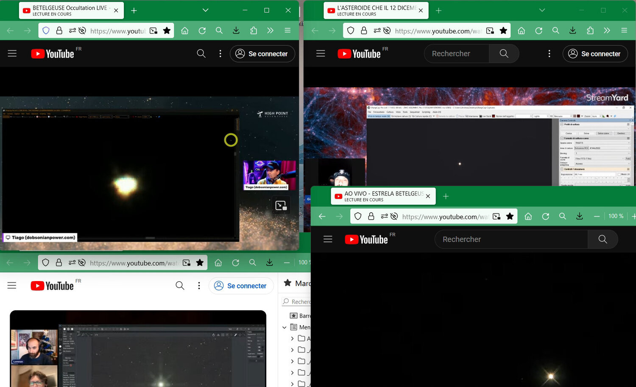
Task: Go home in the window with bookmarks sidebar
Action: (x=218, y=263)
